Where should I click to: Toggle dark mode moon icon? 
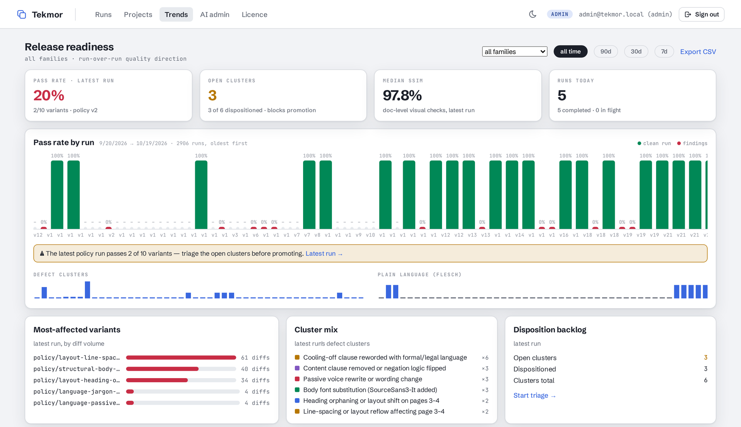click(x=532, y=14)
